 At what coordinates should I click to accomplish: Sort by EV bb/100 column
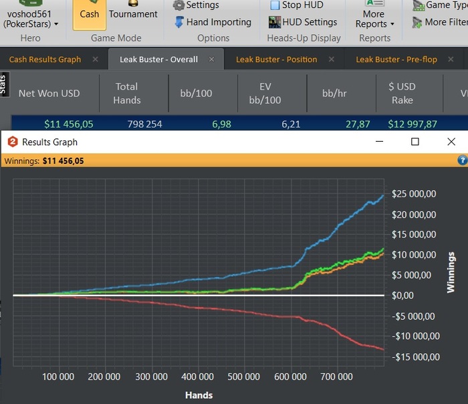click(x=265, y=94)
